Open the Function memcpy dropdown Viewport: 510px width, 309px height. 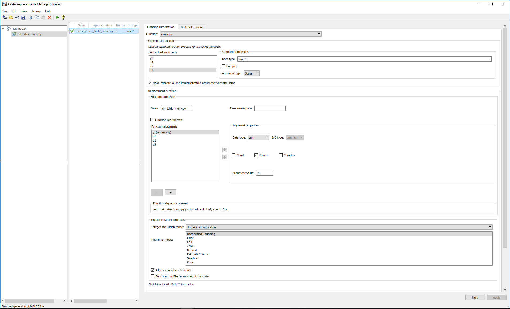pyautogui.click(x=241, y=34)
